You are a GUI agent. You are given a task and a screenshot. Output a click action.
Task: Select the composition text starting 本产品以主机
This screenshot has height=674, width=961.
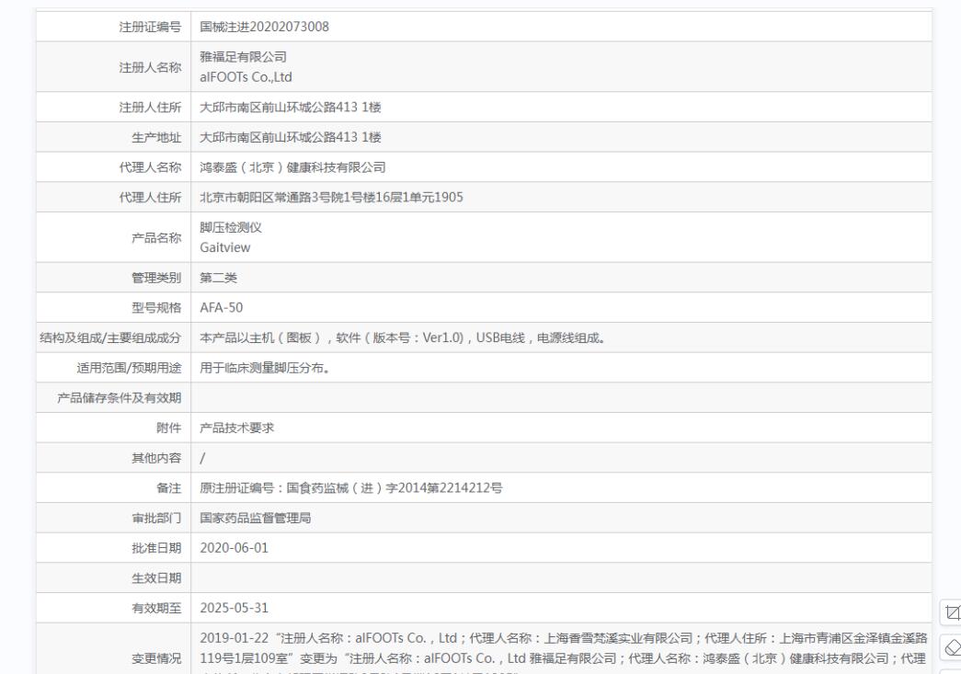(x=404, y=337)
